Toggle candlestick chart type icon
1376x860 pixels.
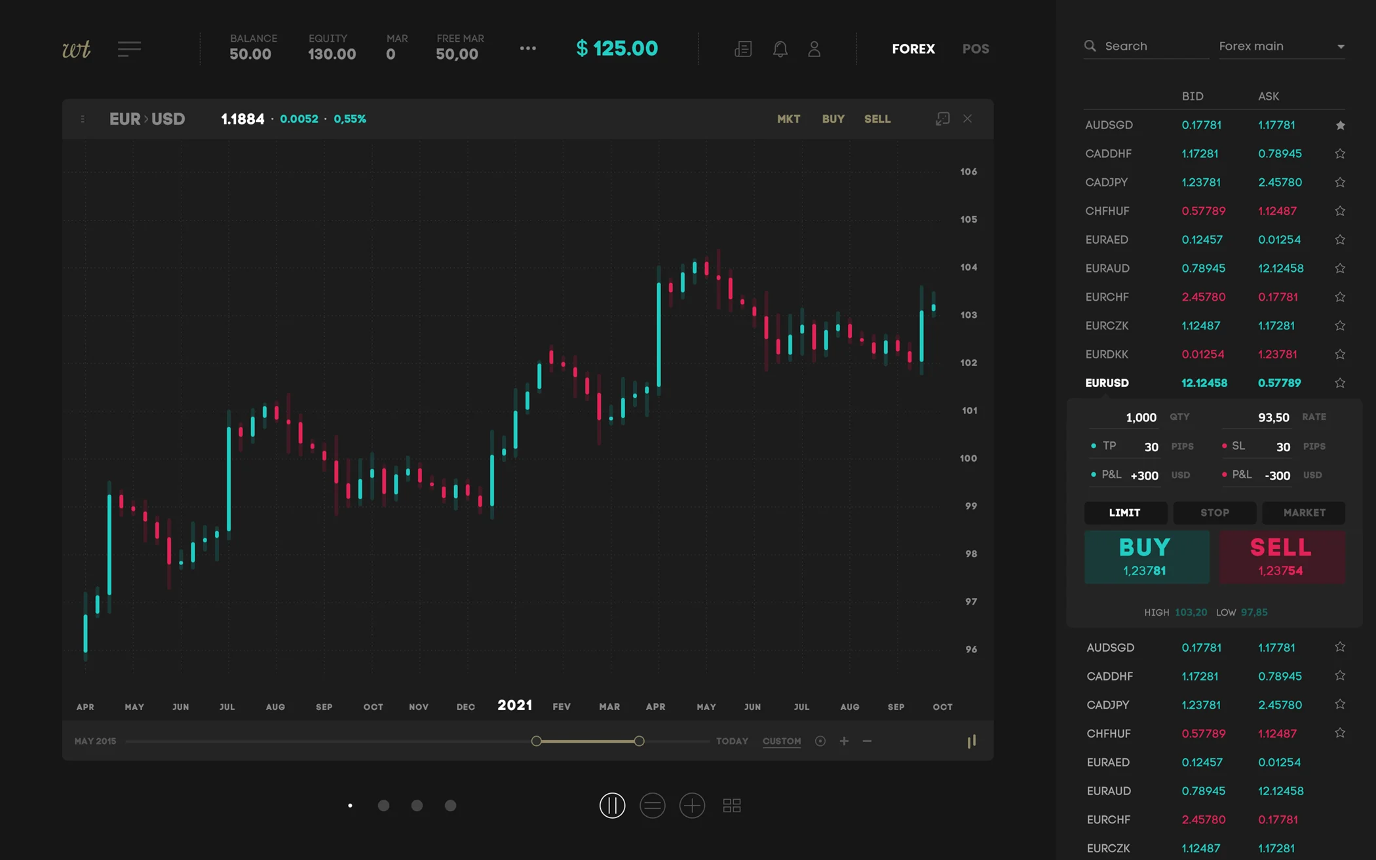point(971,741)
